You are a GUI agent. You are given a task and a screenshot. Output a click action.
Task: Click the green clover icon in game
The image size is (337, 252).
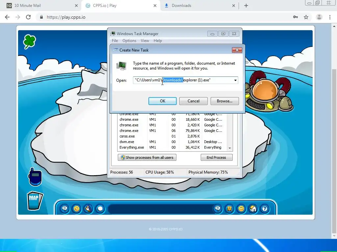pos(29,42)
